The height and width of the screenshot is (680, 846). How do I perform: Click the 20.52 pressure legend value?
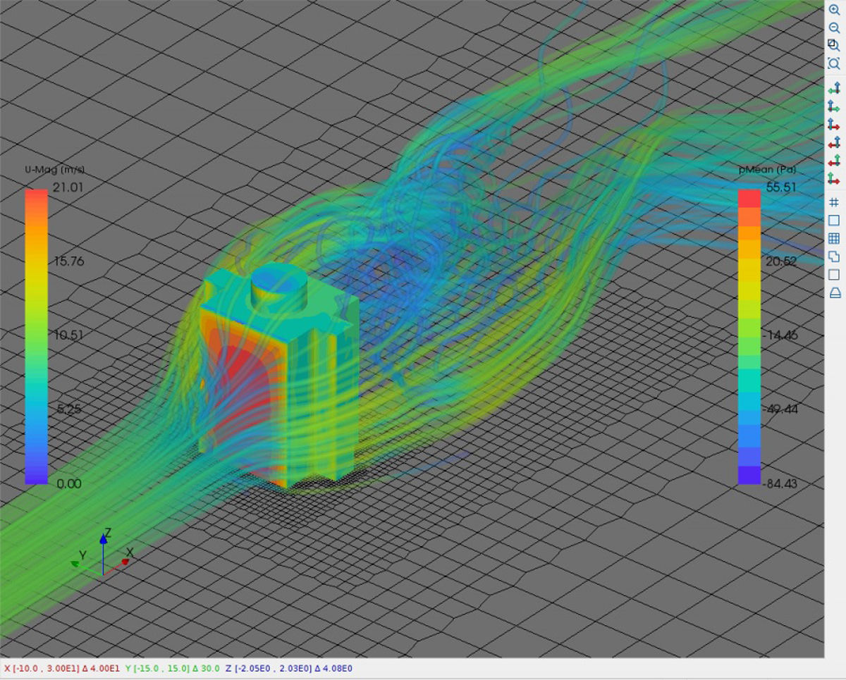pos(782,261)
